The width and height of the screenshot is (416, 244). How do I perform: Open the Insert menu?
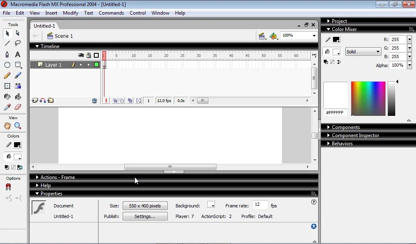click(x=51, y=13)
